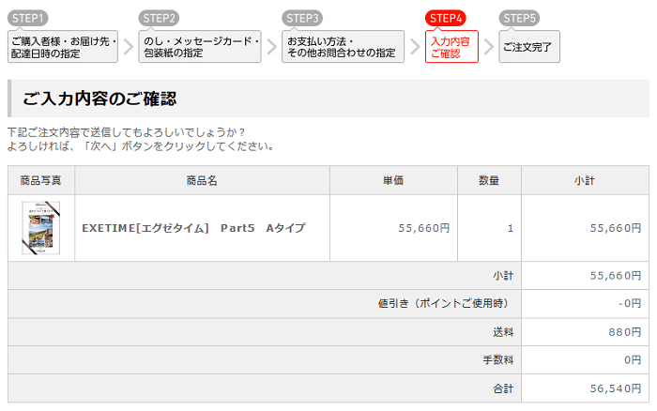This screenshot has width=657, height=411.
Task: Click the arrow chevron after STEP1 box
Action: pos(129,47)
